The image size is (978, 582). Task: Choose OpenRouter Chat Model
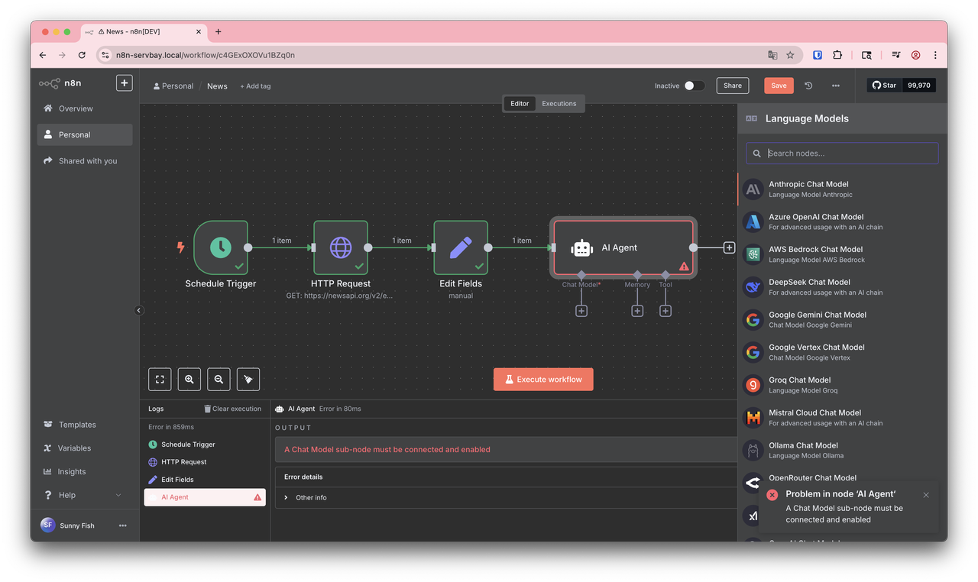(812, 477)
